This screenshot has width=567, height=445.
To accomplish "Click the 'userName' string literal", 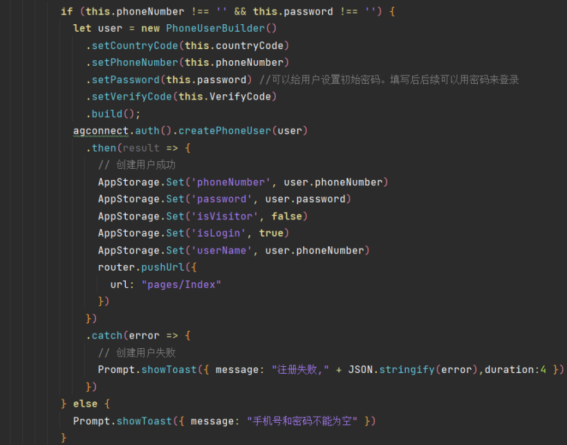I will pos(221,251).
